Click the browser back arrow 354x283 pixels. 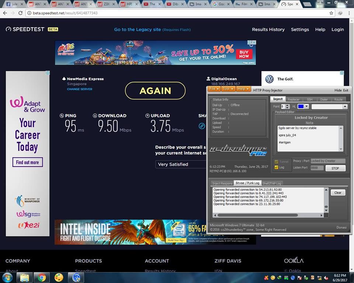5,13
